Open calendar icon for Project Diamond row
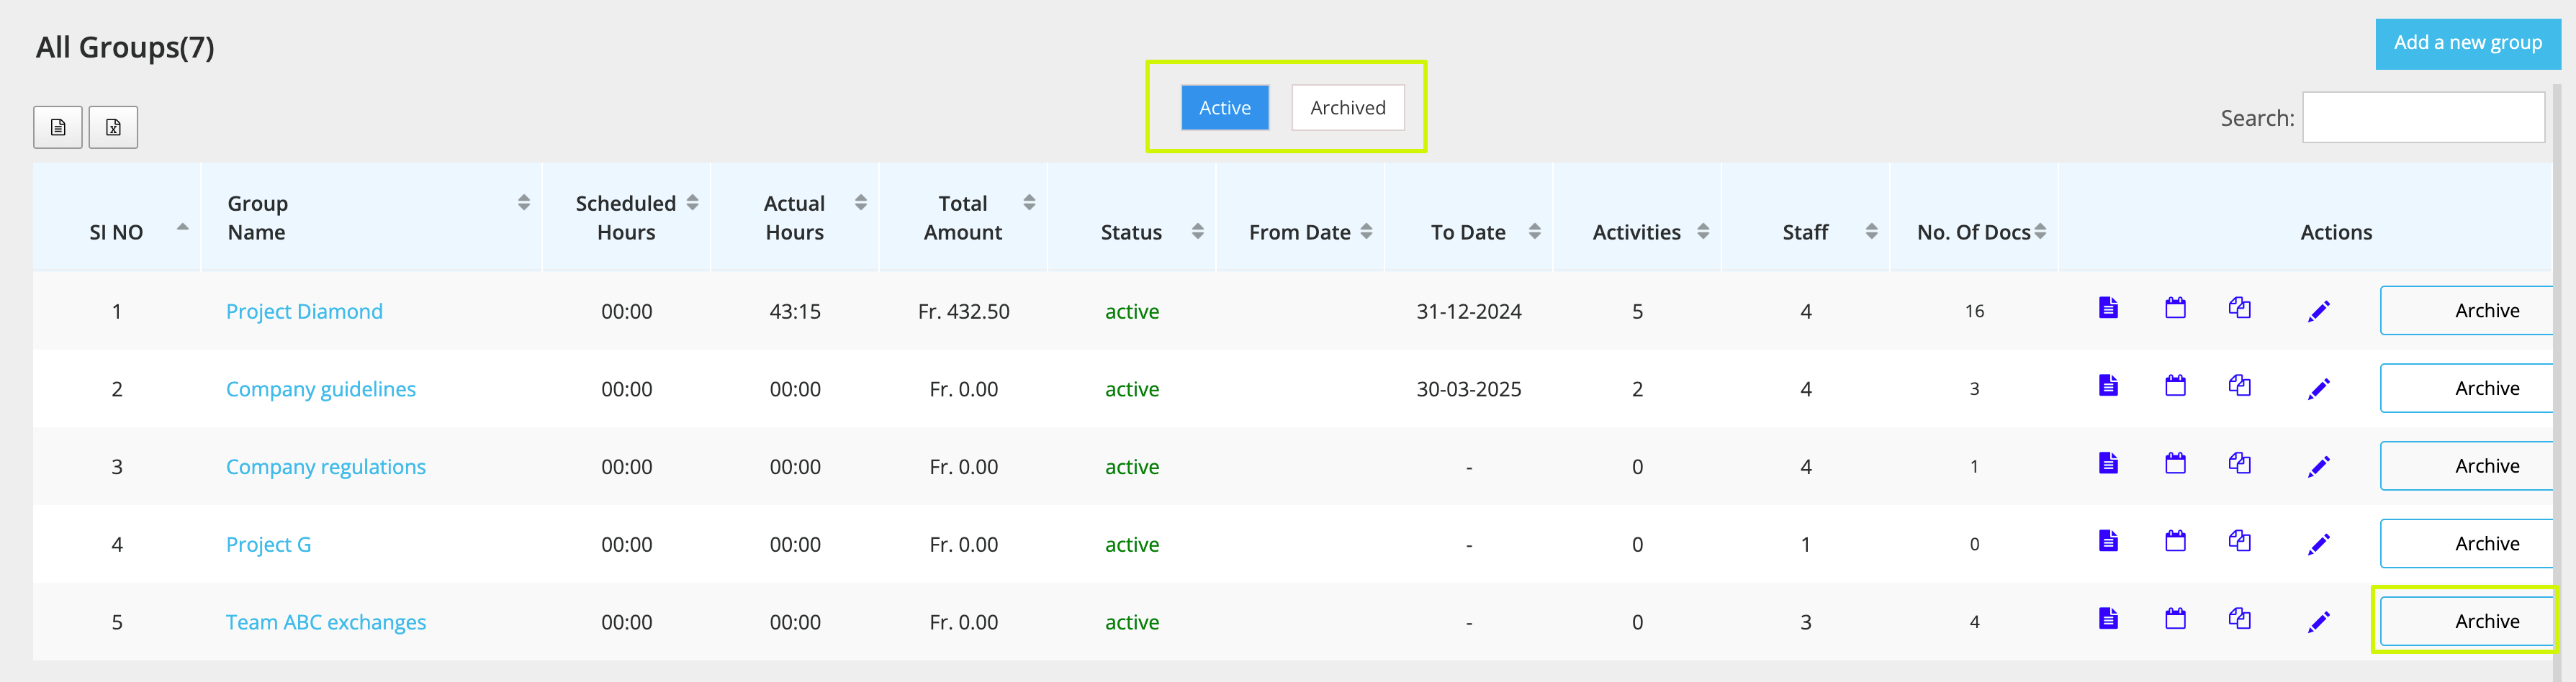2576x682 pixels. 2175,308
